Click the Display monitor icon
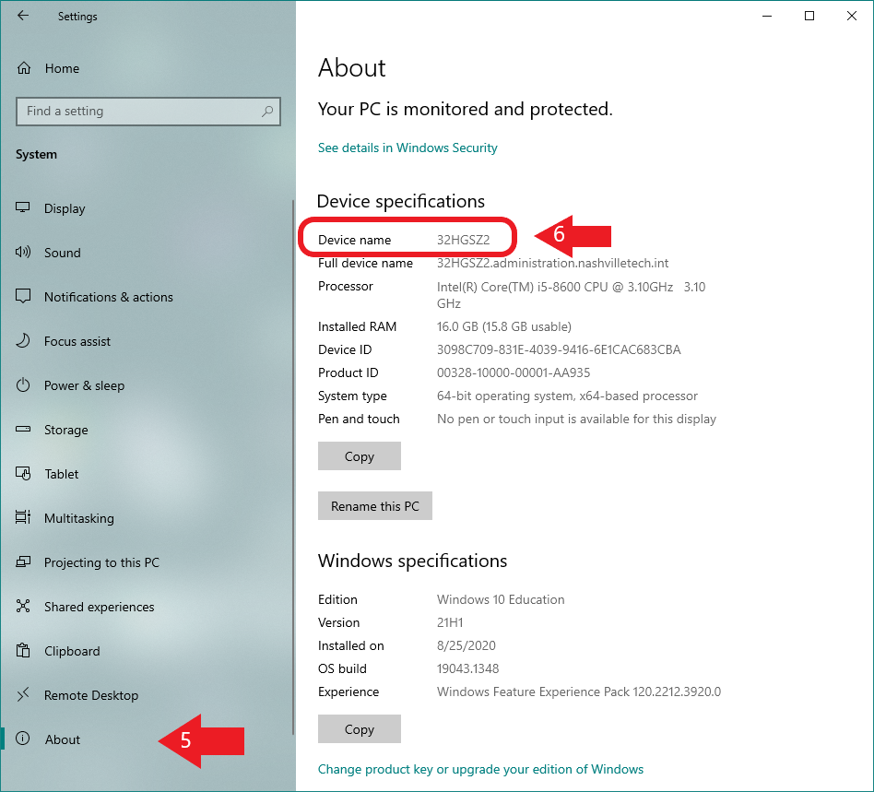The width and height of the screenshot is (874, 792). [x=23, y=207]
